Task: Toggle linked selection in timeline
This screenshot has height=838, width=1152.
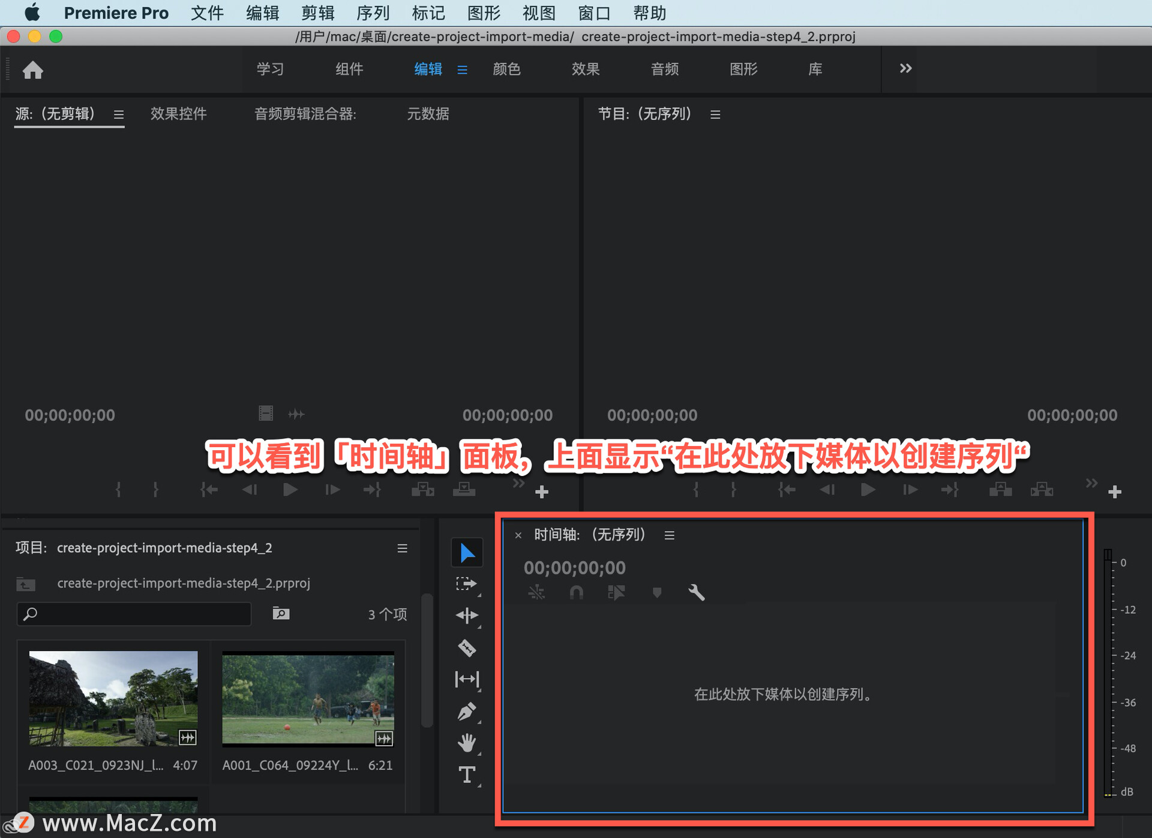Action: (x=616, y=593)
